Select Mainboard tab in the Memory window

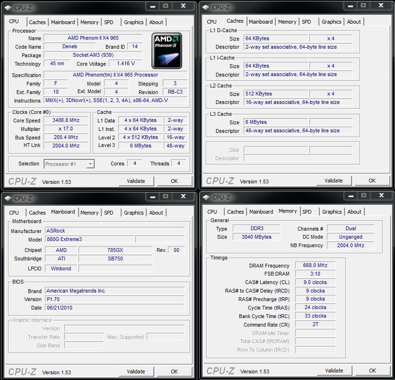[261, 212]
